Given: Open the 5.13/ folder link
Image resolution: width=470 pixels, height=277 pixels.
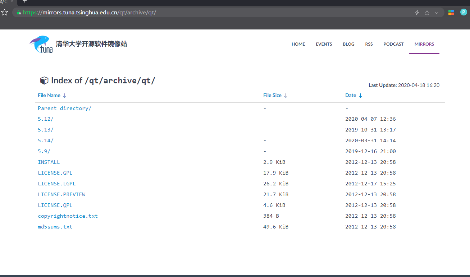Looking at the screenshot, I should pyautogui.click(x=46, y=130).
